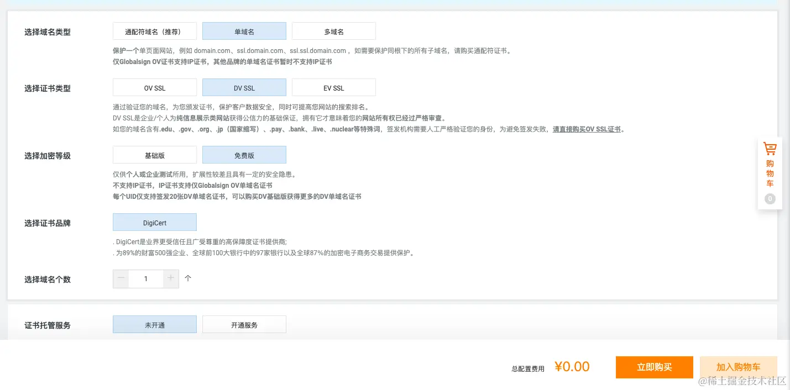Click the 选择域名类型 label
The width and height of the screenshot is (790, 390).
[x=48, y=32]
